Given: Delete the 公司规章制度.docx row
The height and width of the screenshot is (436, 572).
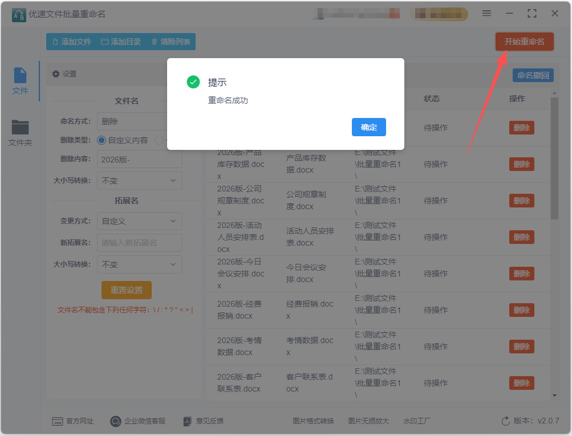Looking at the screenshot, I should pyautogui.click(x=521, y=201).
